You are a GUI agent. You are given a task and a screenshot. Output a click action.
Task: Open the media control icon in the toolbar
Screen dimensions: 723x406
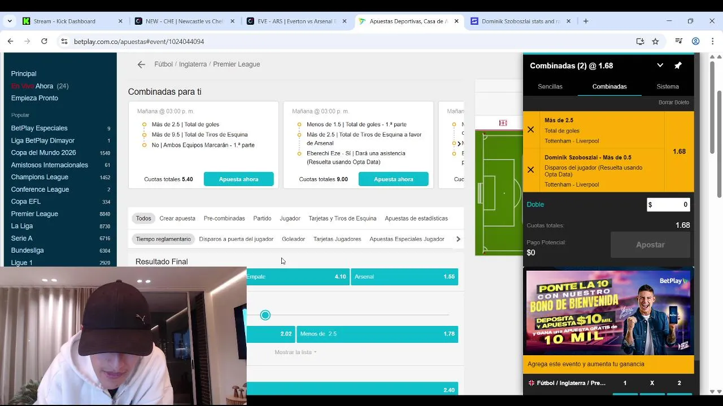click(x=680, y=41)
